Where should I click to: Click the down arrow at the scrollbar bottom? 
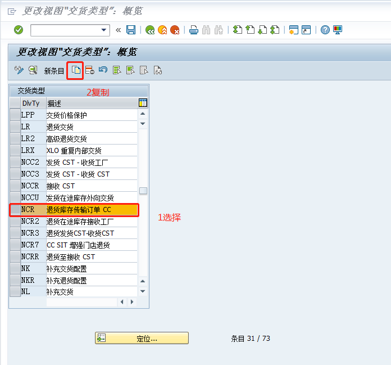click(x=143, y=291)
